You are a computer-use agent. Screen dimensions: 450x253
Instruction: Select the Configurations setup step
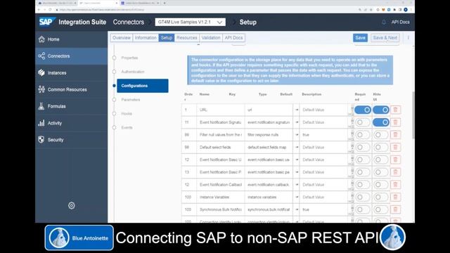(142, 86)
